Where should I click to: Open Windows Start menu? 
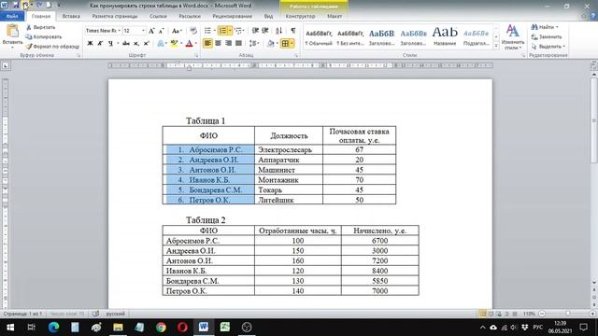(x=10, y=328)
